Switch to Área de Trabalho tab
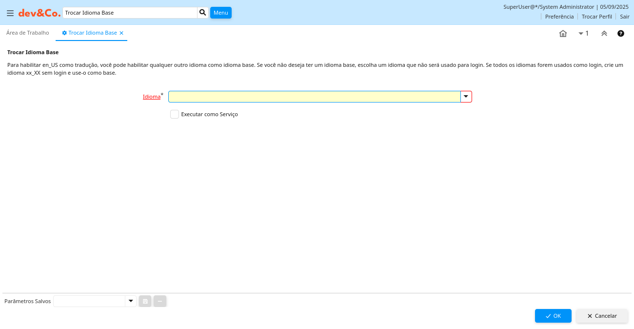The width and height of the screenshot is (634, 329). (x=28, y=33)
